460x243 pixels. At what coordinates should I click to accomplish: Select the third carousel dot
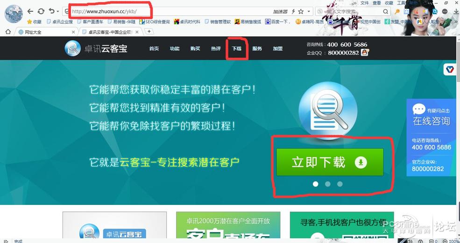[x=340, y=184]
